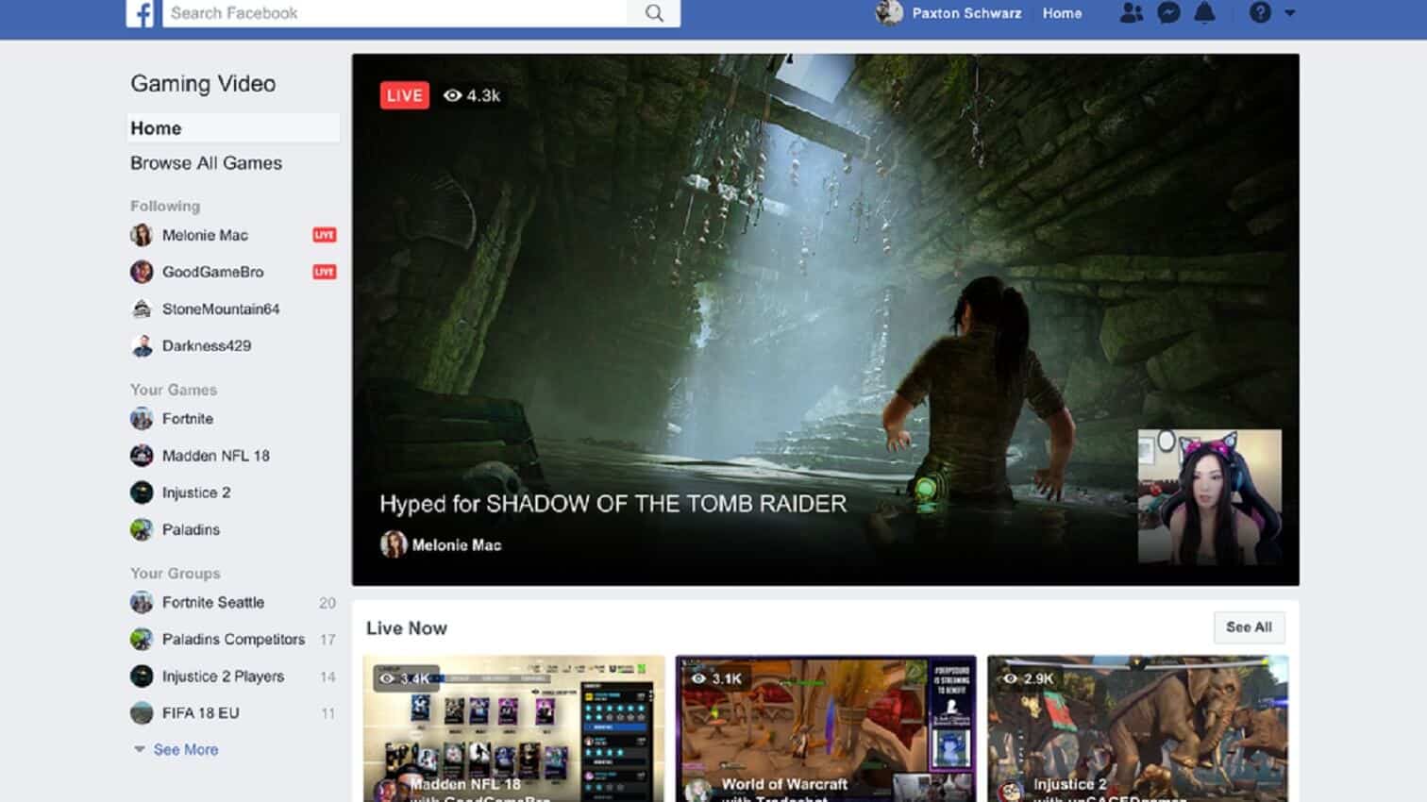Image resolution: width=1427 pixels, height=802 pixels.
Task: Open the notifications bell
Action: [x=1205, y=13]
